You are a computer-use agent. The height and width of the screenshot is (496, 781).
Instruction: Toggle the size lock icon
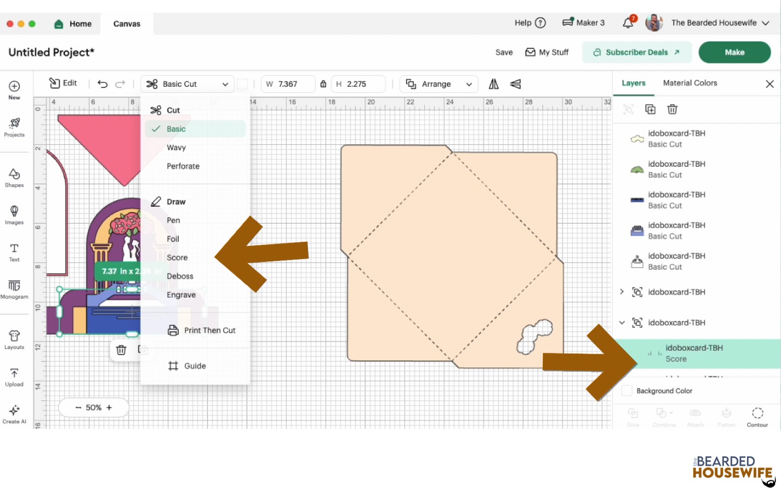point(323,84)
